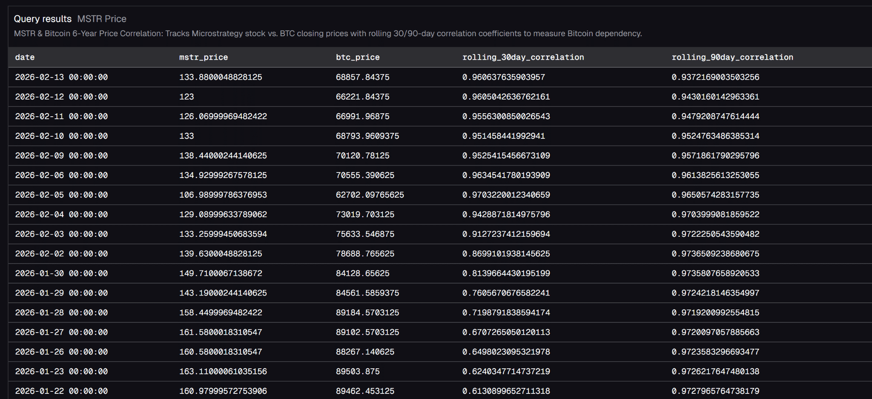Sort by rolling_30day_correlation column header

[523, 57]
